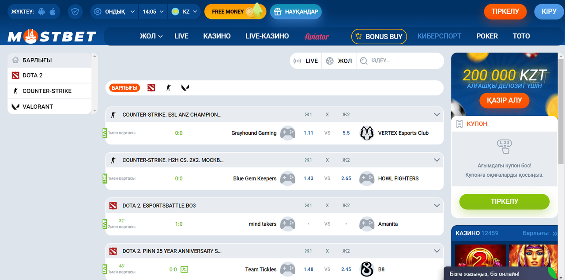Select the orange БАРЛЫҒЫ filter chip
The image size is (565, 280).
124,88
